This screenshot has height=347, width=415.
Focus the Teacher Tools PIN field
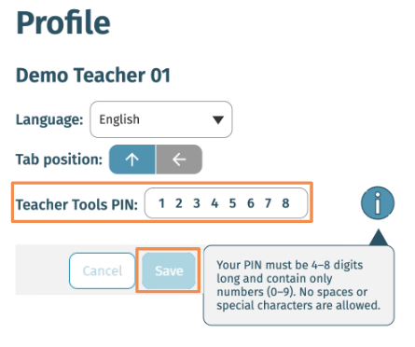point(226,203)
